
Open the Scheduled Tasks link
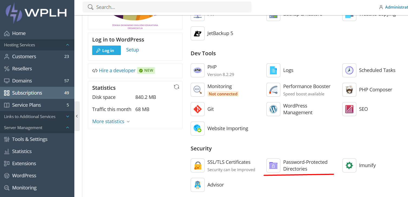click(x=377, y=70)
